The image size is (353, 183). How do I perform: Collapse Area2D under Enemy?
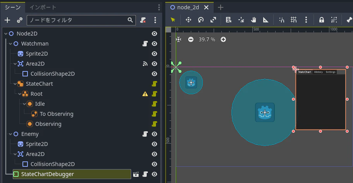[15, 154]
